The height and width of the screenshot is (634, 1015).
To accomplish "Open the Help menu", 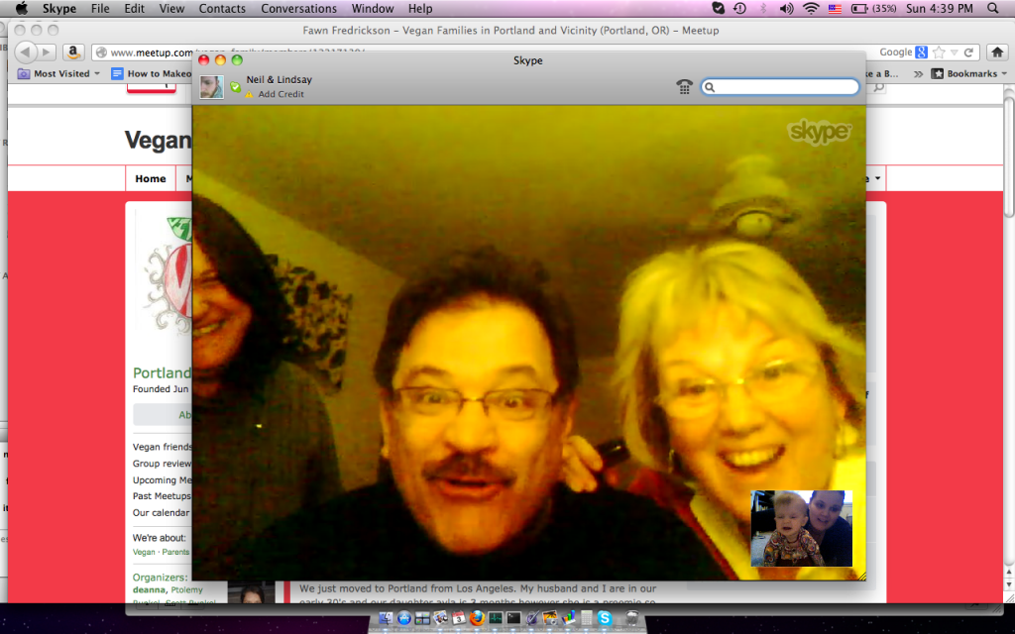I will click(420, 8).
